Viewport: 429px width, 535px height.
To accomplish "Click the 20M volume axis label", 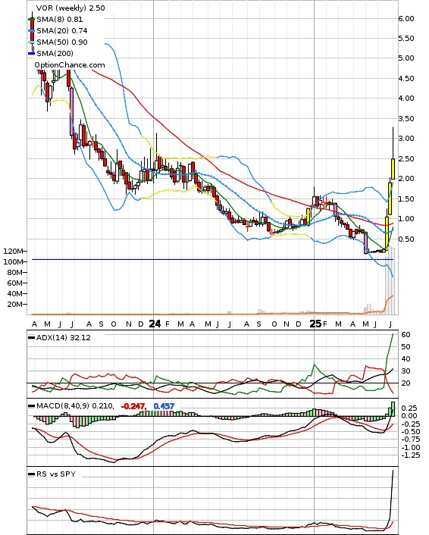I will coord(15,304).
